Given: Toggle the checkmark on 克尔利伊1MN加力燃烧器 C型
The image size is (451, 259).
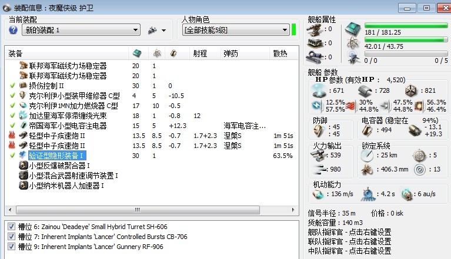Looking at the screenshot, I should pyautogui.click(x=12, y=105).
